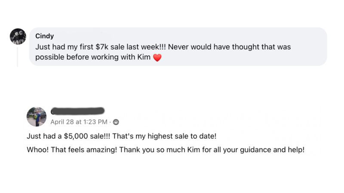Click "sale last week!!!" in Cindy's comment
This screenshot has width=344, height=193.
[x=138, y=47]
